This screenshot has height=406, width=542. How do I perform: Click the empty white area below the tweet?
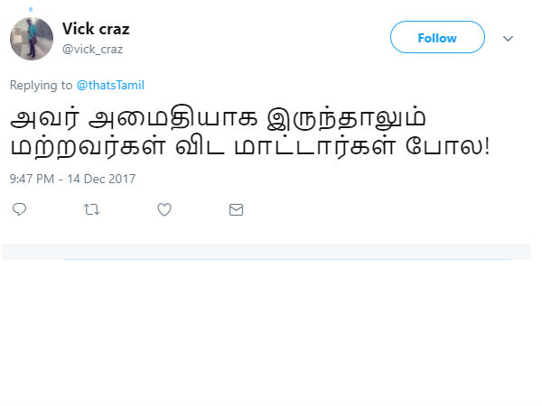pos(271,334)
